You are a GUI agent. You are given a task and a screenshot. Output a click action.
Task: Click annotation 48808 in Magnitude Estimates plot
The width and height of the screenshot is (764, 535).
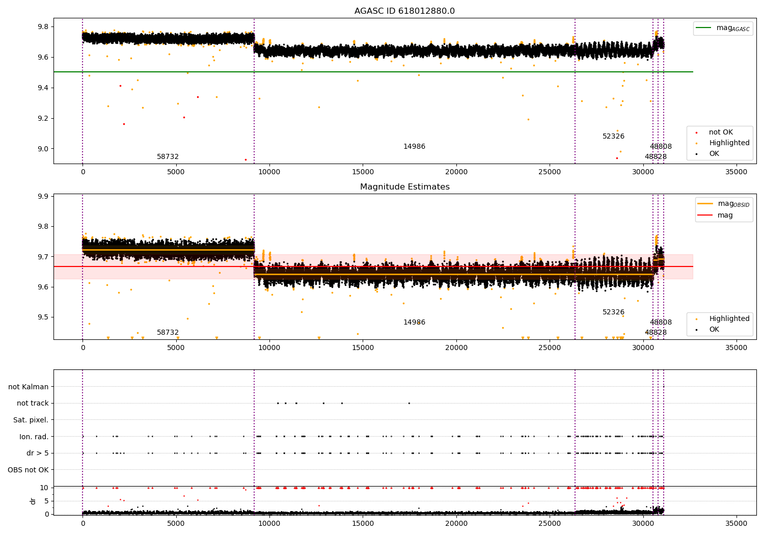661,323
